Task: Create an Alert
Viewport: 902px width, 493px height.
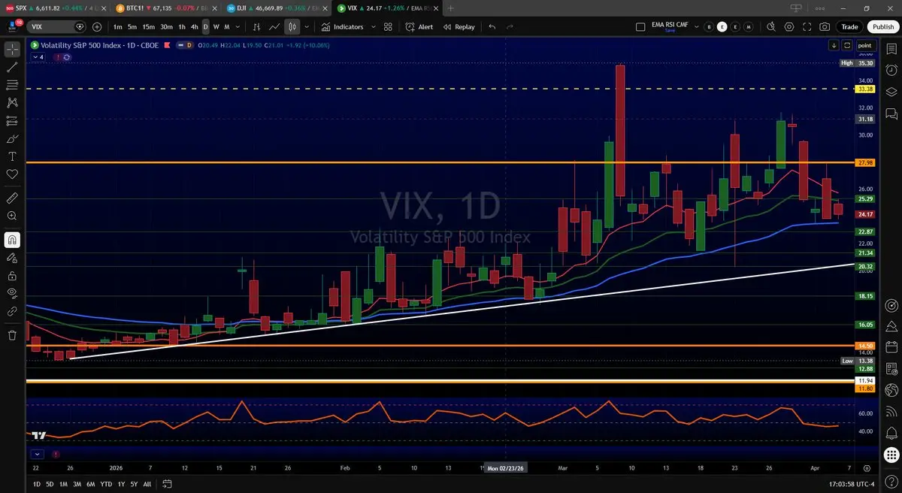Action: pyautogui.click(x=419, y=26)
